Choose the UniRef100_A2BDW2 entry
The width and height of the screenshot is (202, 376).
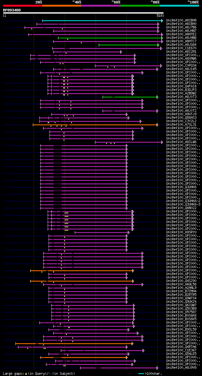pyautogui.click(x=181, y=93)
